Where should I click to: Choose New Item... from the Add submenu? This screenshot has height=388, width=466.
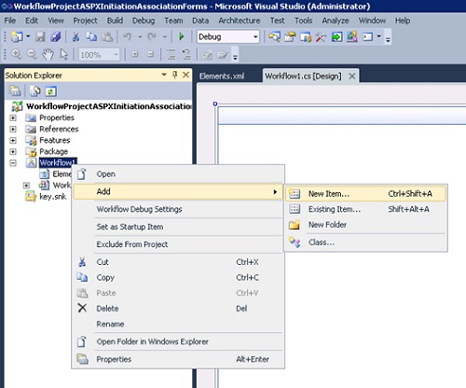tap(365, 194)
